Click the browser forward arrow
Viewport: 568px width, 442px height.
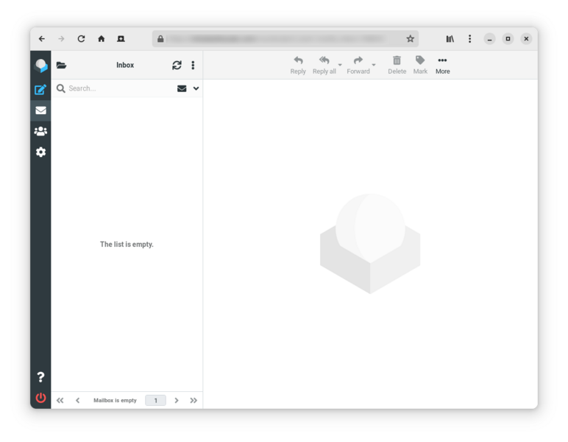coord(61,39)
